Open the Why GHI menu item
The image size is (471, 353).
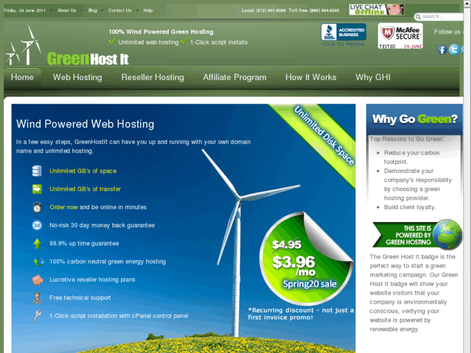pos(373,78)
